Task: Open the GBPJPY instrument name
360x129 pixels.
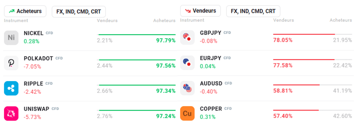Action: 210,33
